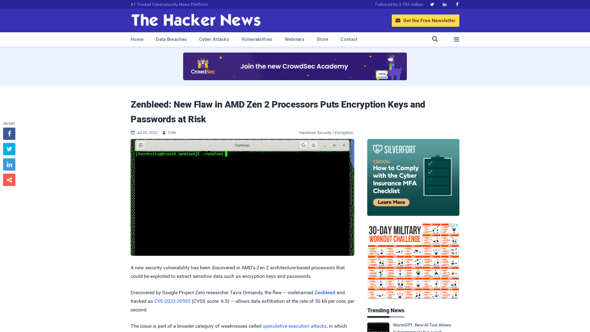Image resolution: width=590 pixels, height=332 pixels.
Task: Click the LinkedIn share icon on left sidebar
Action: pyautogui.click(x=9, y=164)
